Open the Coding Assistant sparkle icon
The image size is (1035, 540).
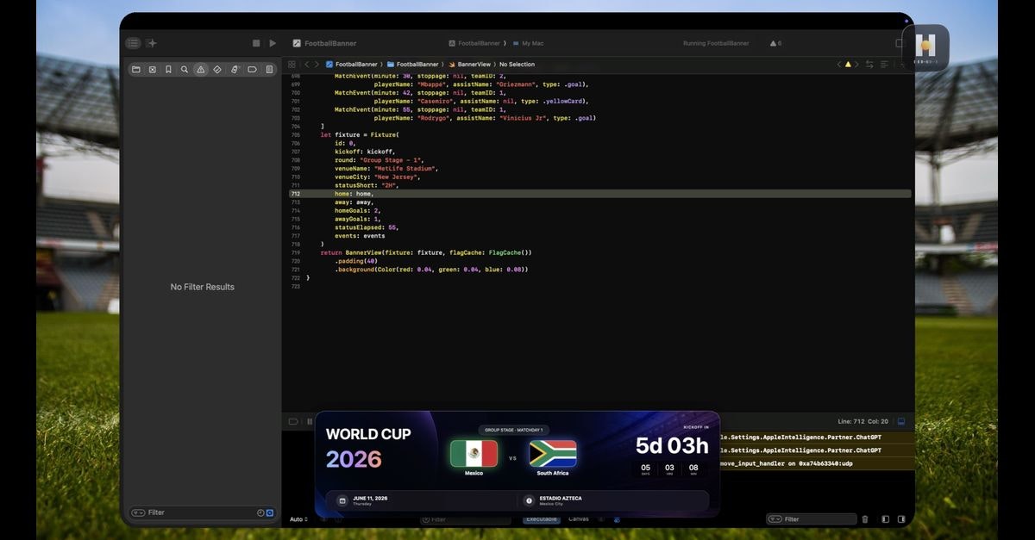[152, 43]
